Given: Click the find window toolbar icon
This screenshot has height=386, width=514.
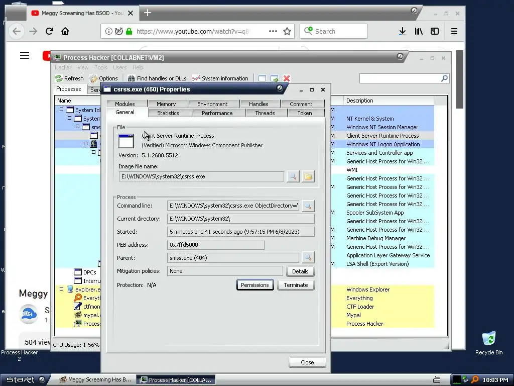Looking at the screenshot, I should 262,78.
